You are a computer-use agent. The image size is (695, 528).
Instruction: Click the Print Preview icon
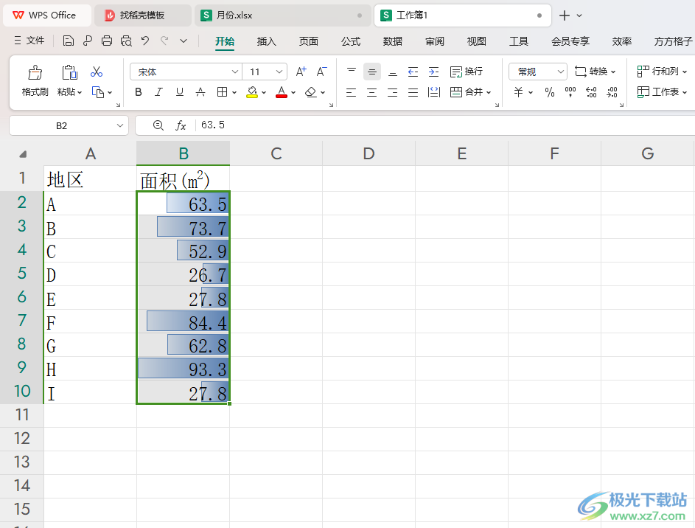[x=126, y=41]
